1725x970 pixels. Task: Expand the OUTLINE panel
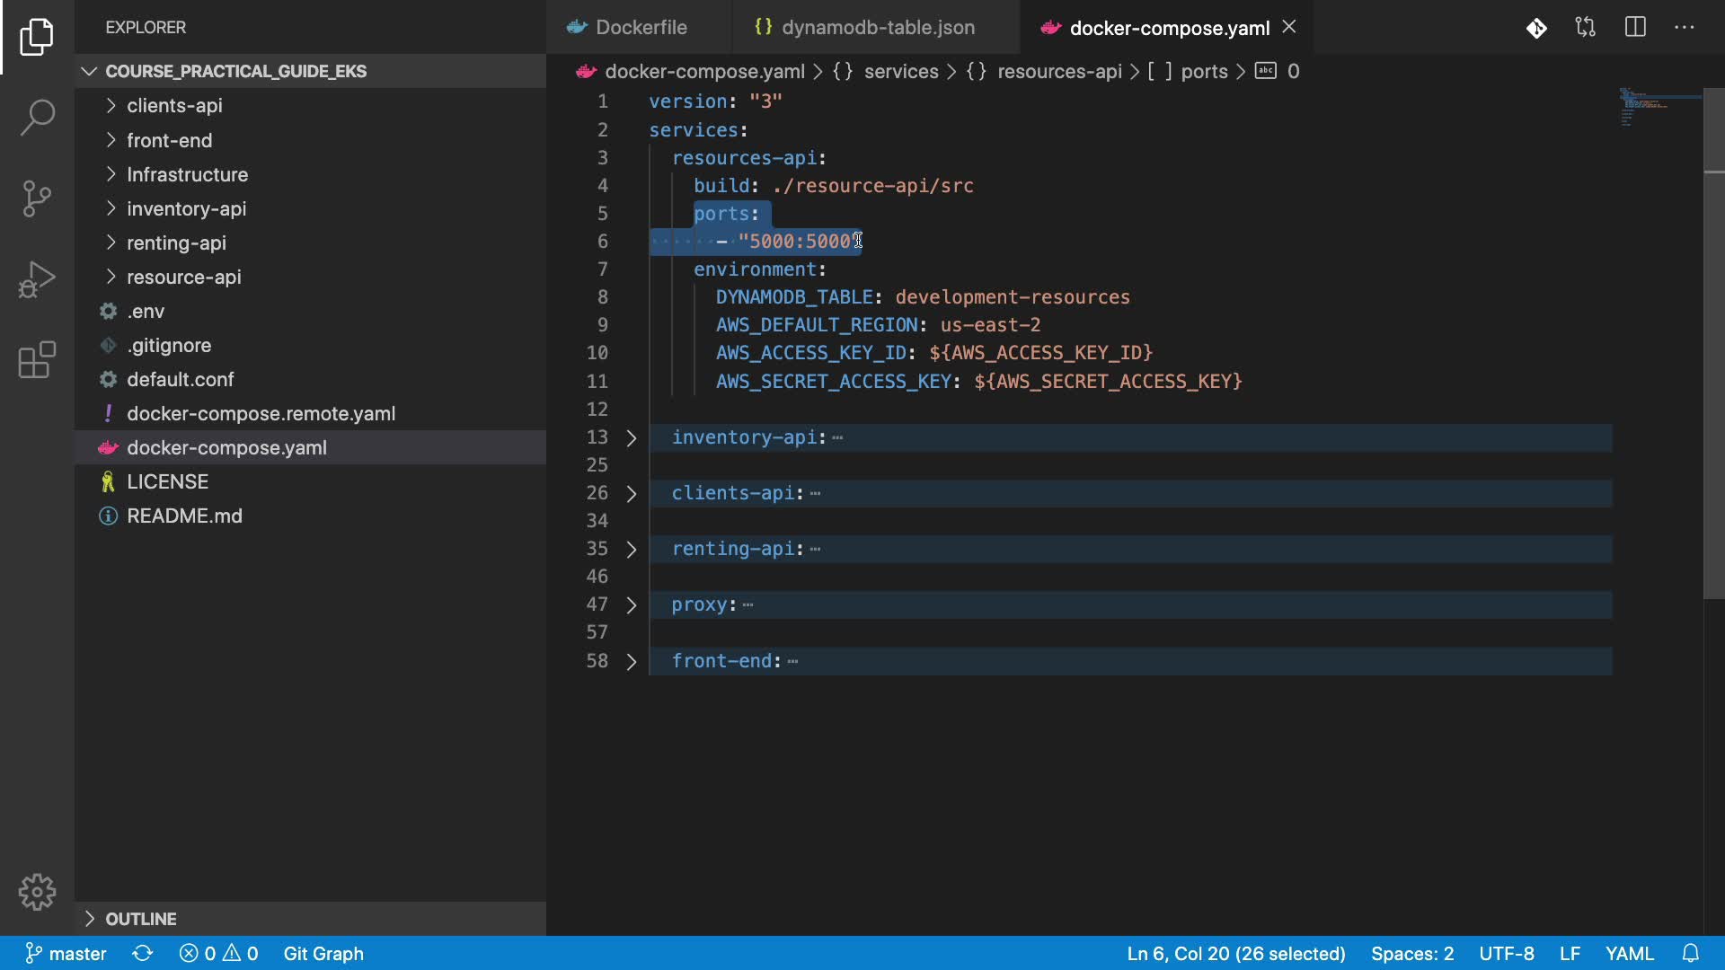140,919
